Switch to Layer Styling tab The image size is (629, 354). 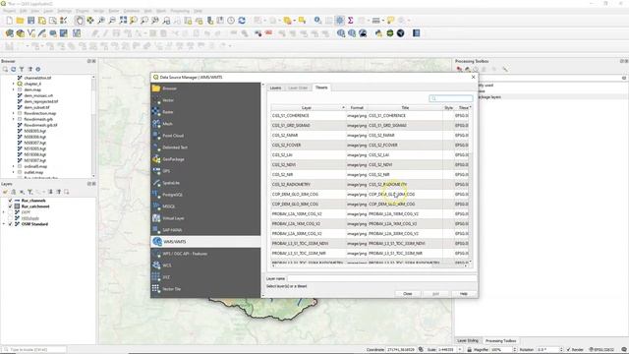tap(468, 341)
